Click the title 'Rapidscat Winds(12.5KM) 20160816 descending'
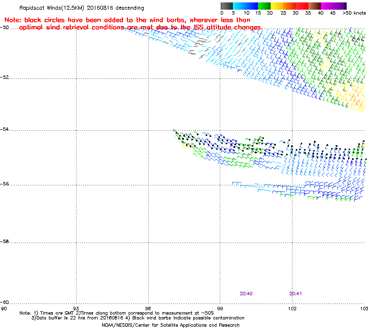The image size is (368, 333). pyautogui.click(x=82, y=8)
